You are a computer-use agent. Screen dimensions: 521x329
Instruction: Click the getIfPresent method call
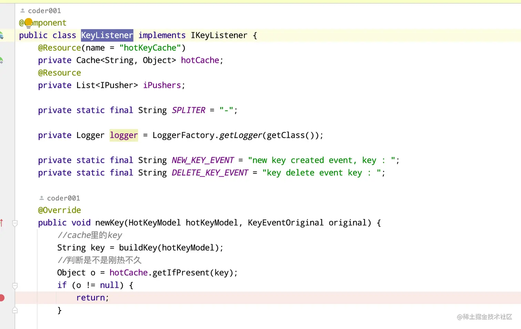tap(181, 273)
